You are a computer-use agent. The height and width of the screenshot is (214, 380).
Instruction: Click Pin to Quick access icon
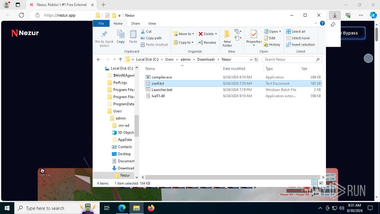tap(104, 34)
